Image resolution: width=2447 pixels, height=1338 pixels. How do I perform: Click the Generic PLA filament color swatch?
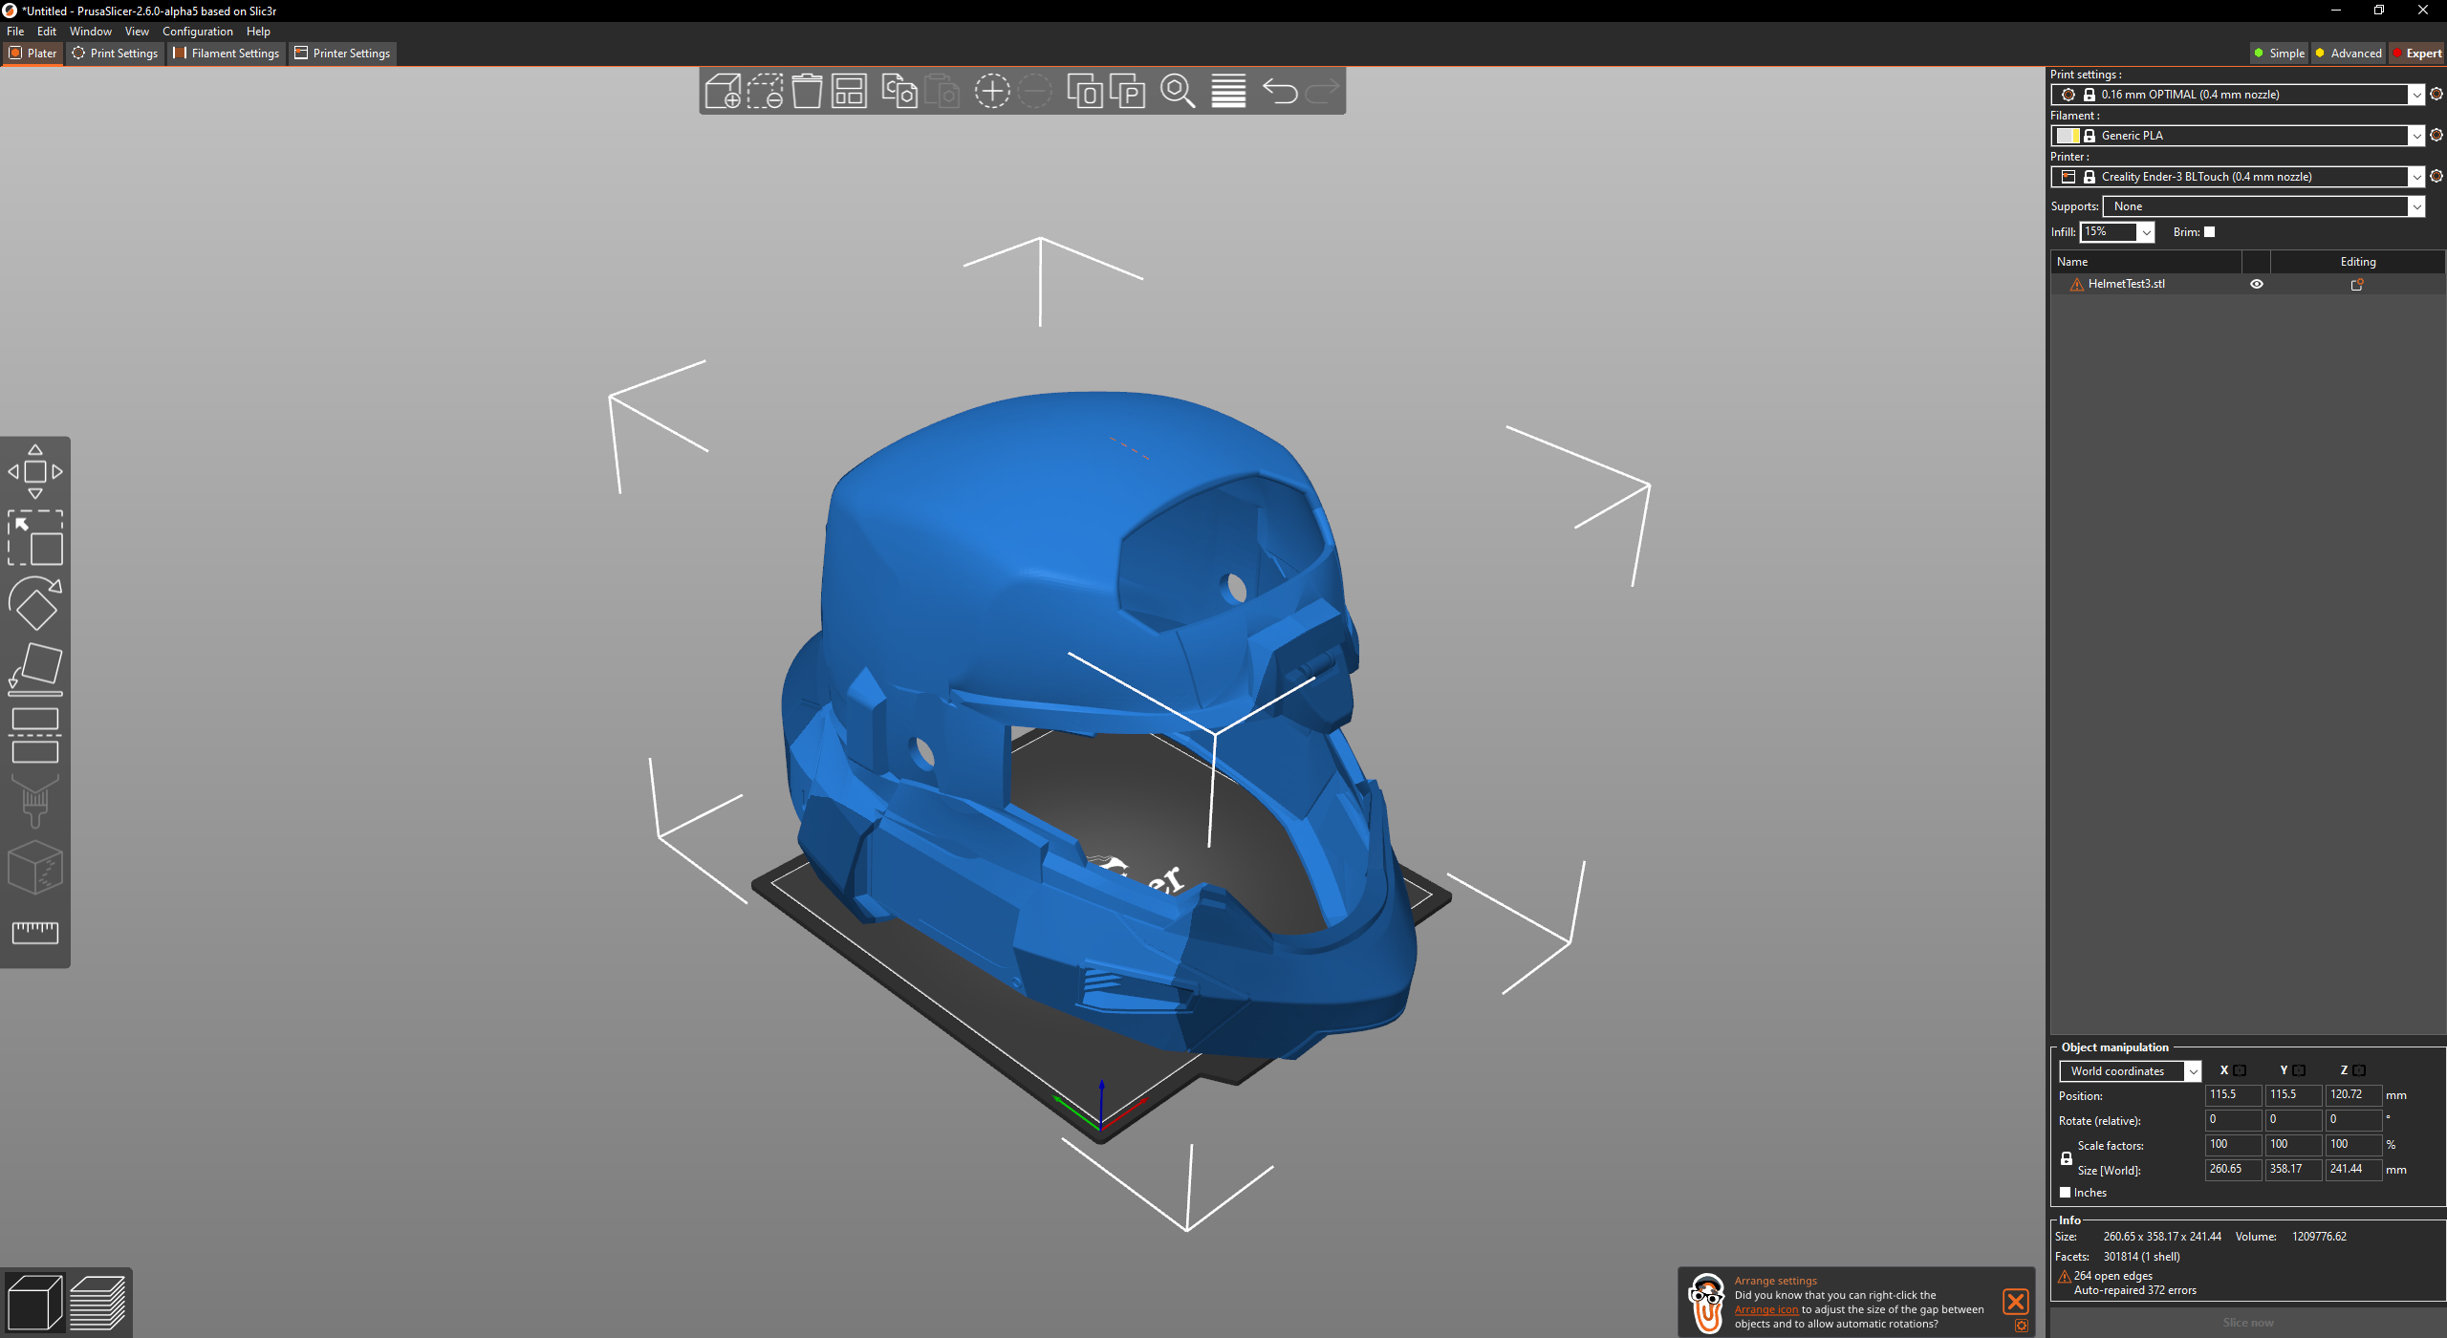click(2068, 136)
